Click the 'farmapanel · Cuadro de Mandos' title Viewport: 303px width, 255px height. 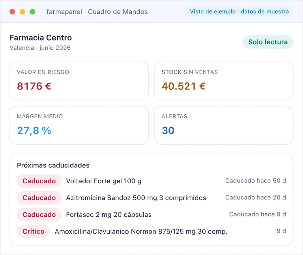[x=97, y=12]
